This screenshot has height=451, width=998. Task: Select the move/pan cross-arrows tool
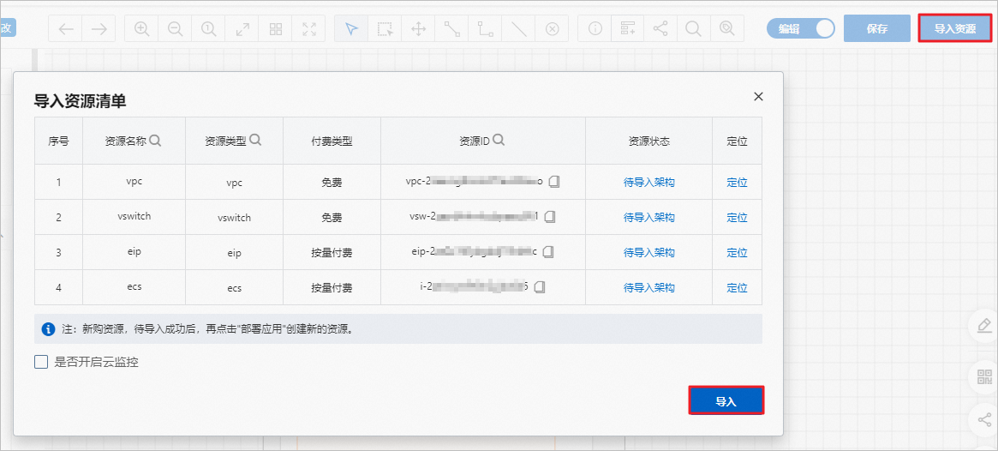pos(419,28)
